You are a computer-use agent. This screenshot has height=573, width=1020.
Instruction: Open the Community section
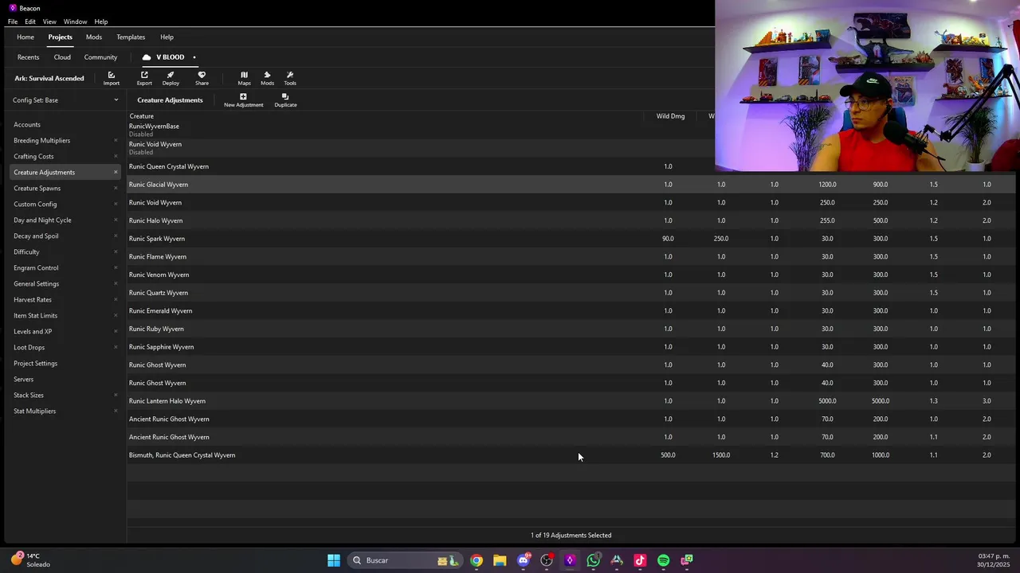pyautogui.click(x=100, y=57)
